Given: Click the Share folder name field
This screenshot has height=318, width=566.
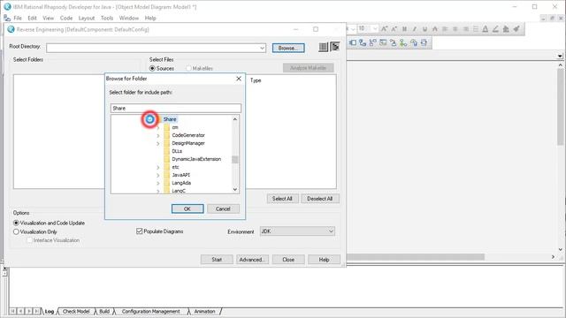Looking at the screenshot, I should (x=175, y=108).
